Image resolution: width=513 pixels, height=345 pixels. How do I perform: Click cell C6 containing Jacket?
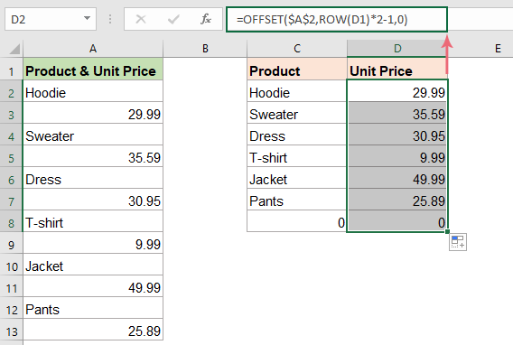(x=297, y=178)
